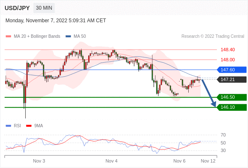Click the RSI 50 level label
This screenshot has width=248, height=168.
point(223,143)
